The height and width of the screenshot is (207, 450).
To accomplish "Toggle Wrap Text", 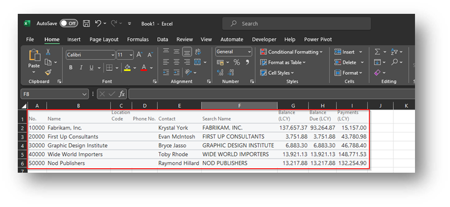I will 198,51.
